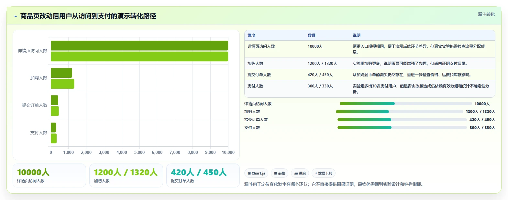Click the 漏斗转化 label in the header
Image resolution: width=508 pixels, height=200 pixels.
point(486,14)
